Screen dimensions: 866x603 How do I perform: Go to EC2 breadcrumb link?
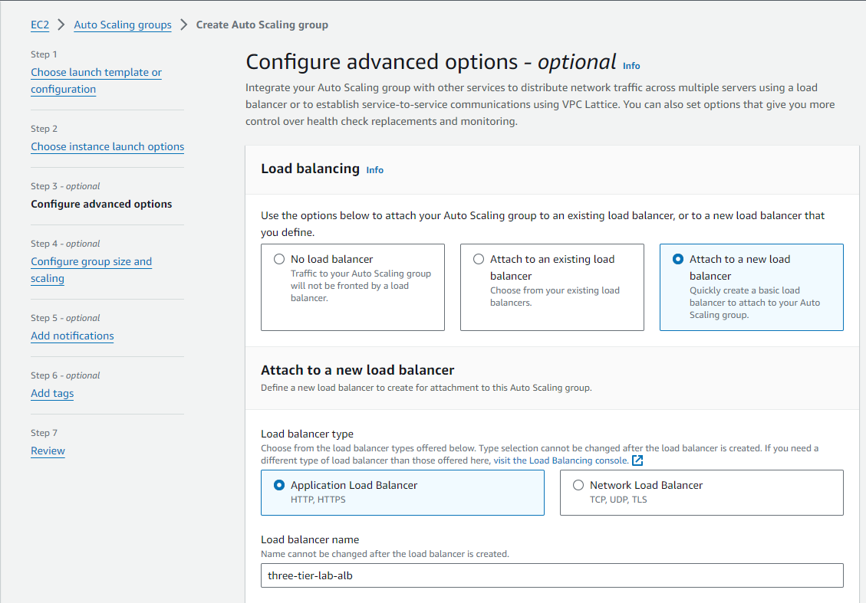click(x=40, y=25)
